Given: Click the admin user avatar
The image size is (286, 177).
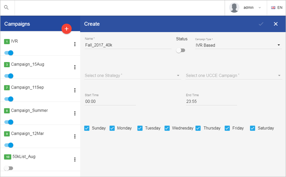Looking at the screenshot, I should 234,8.
